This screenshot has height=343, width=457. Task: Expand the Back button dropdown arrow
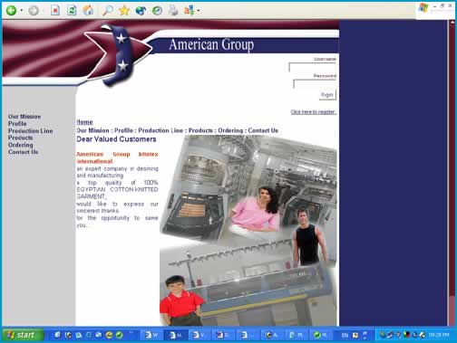(22, 11)
